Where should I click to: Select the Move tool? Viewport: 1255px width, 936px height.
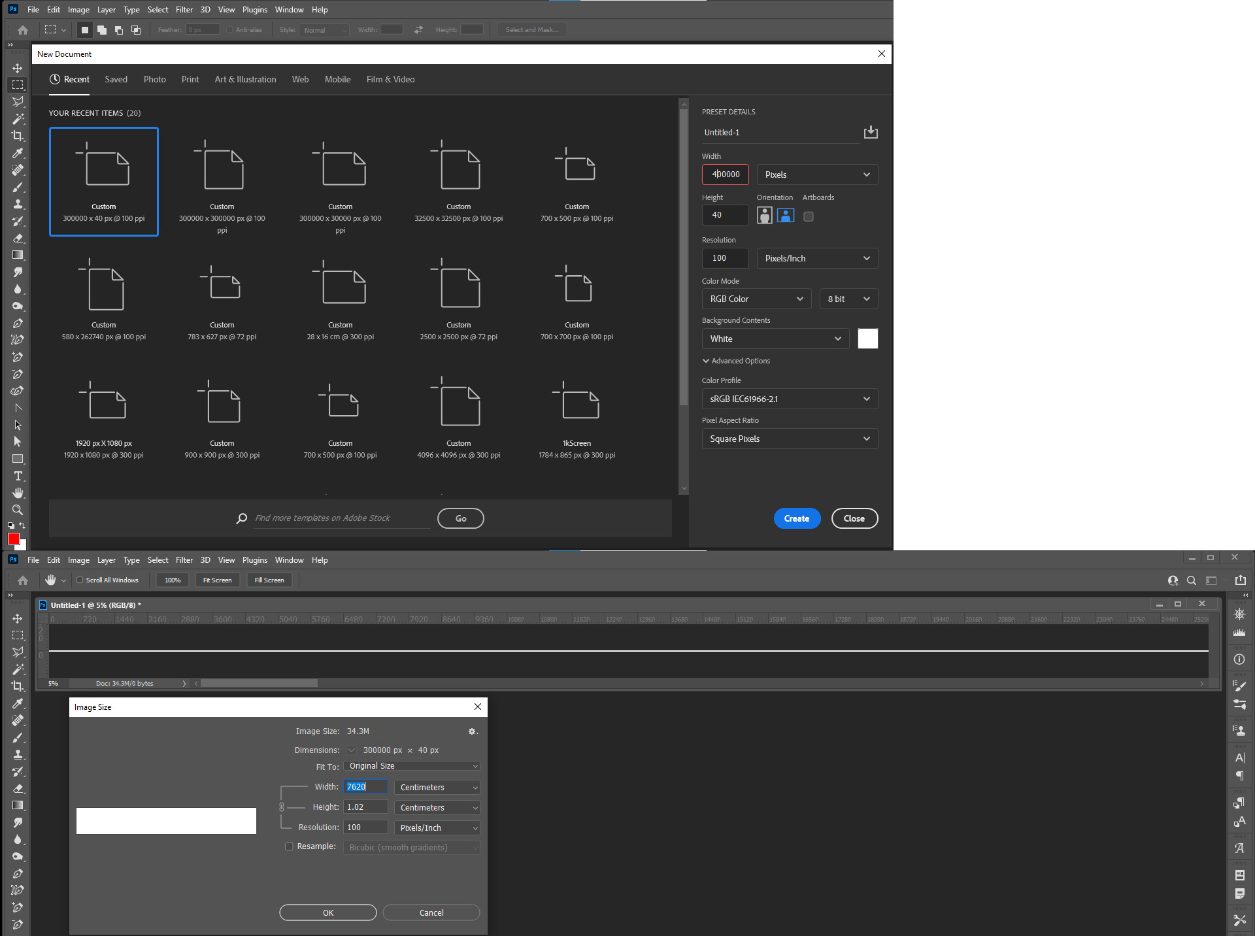(18, 68)
